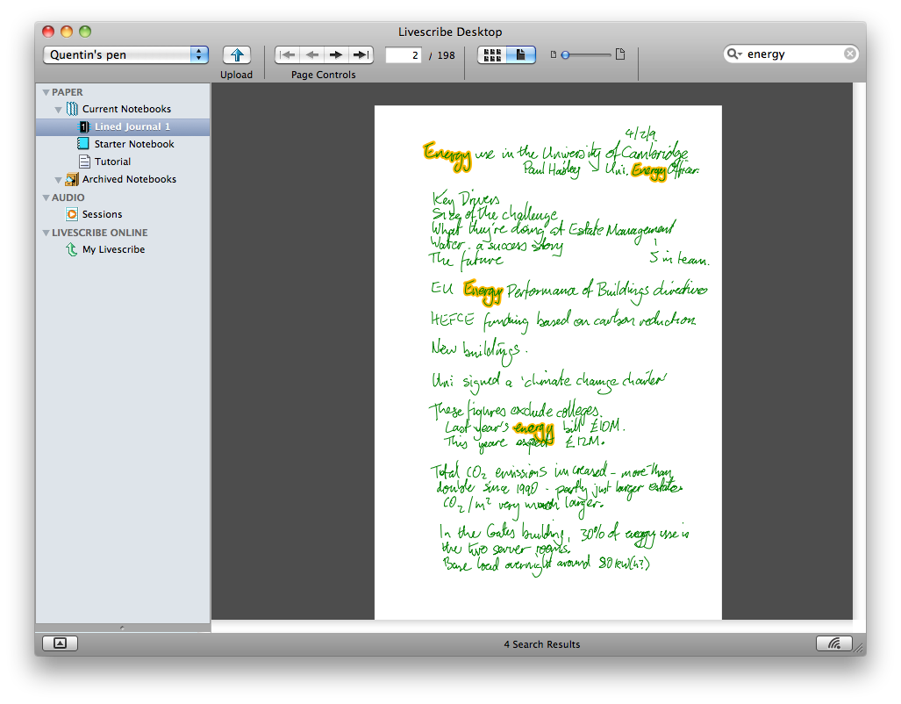
Task: Open the Tutorial notebook
Action: pyautogui.click(x=112, y=162)
